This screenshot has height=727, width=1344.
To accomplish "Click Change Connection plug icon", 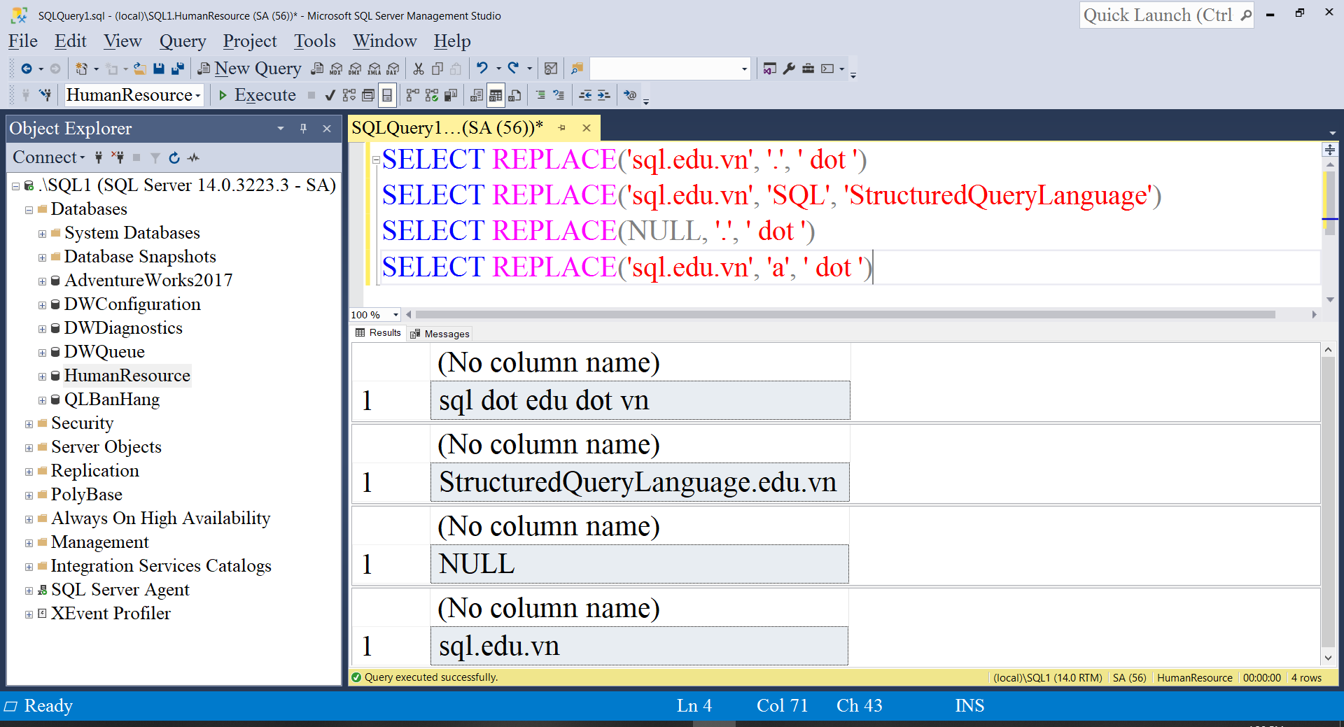I will click(45, 94).
